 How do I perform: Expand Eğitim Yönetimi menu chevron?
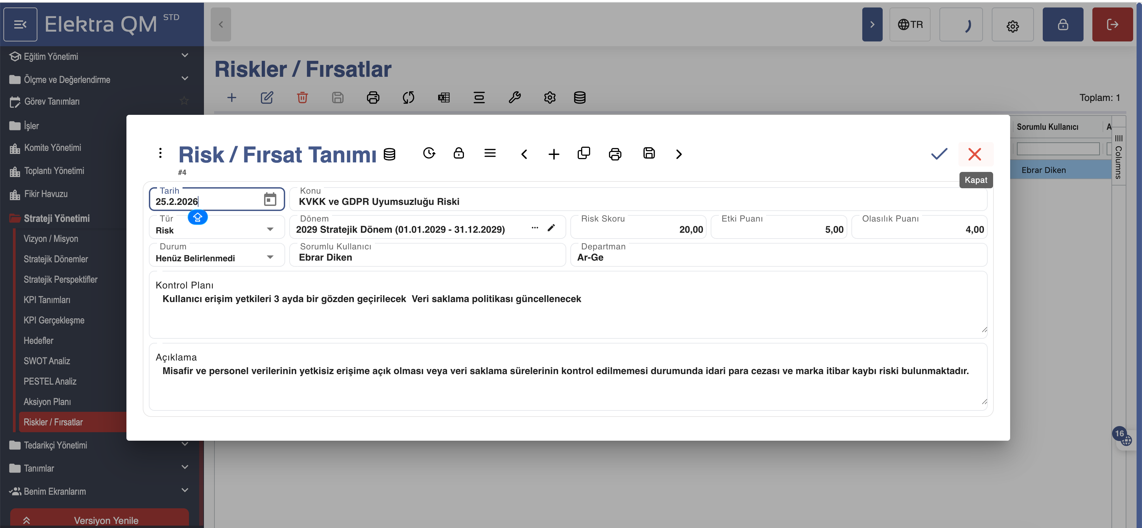click(185, 55)
